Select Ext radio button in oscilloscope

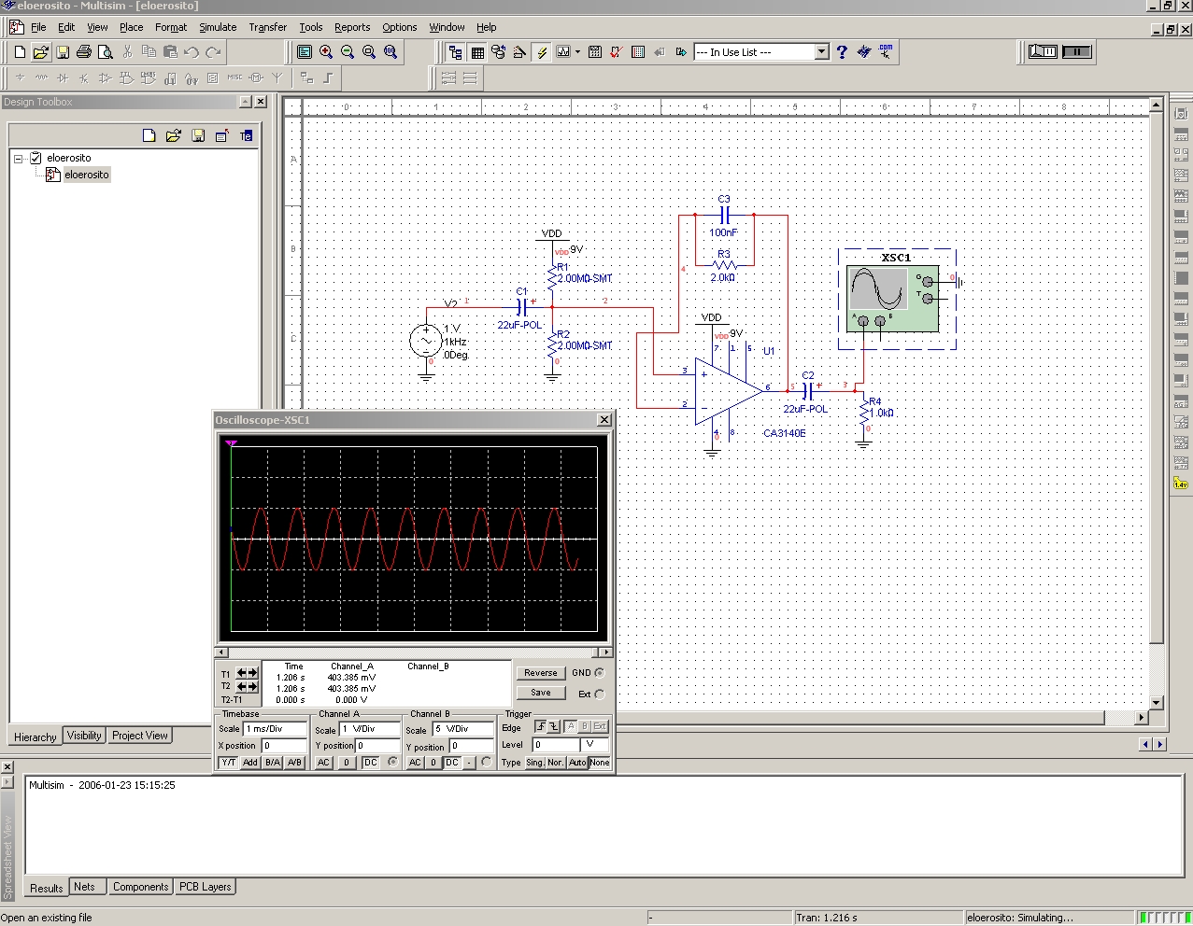coord(600,694)
